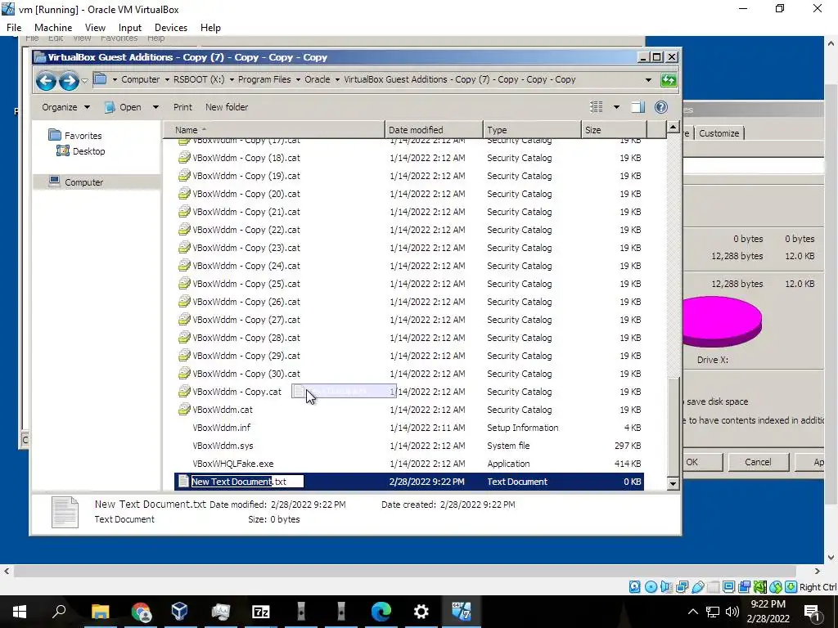This screenshot has height=628, width=838.
Task: Click VirtualBox network status icon
Action: [x=682, y=587]
